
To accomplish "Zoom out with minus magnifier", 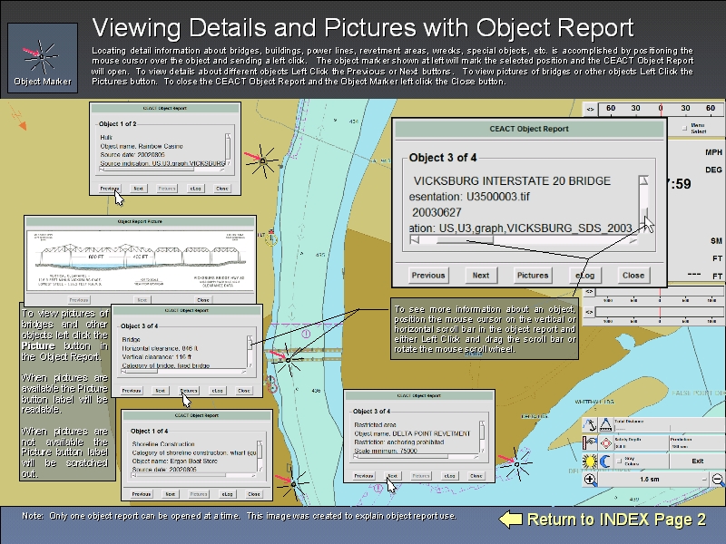I will [x=717, y=480].
